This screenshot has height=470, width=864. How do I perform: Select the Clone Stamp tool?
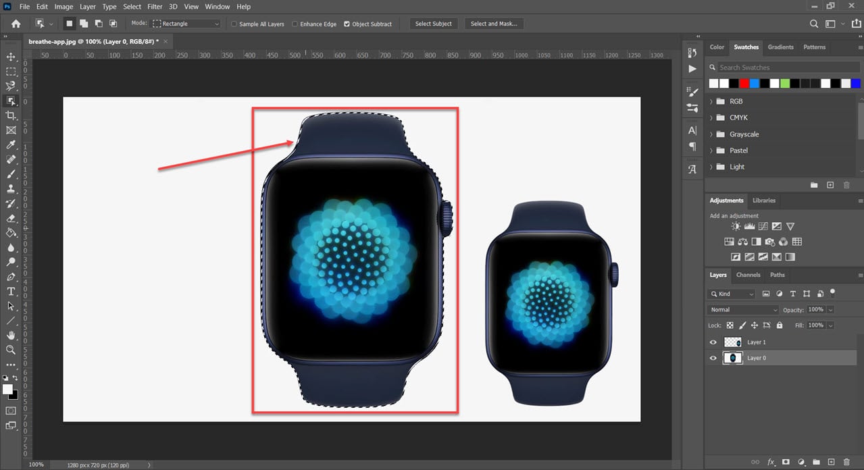click(x=11, y=189)
